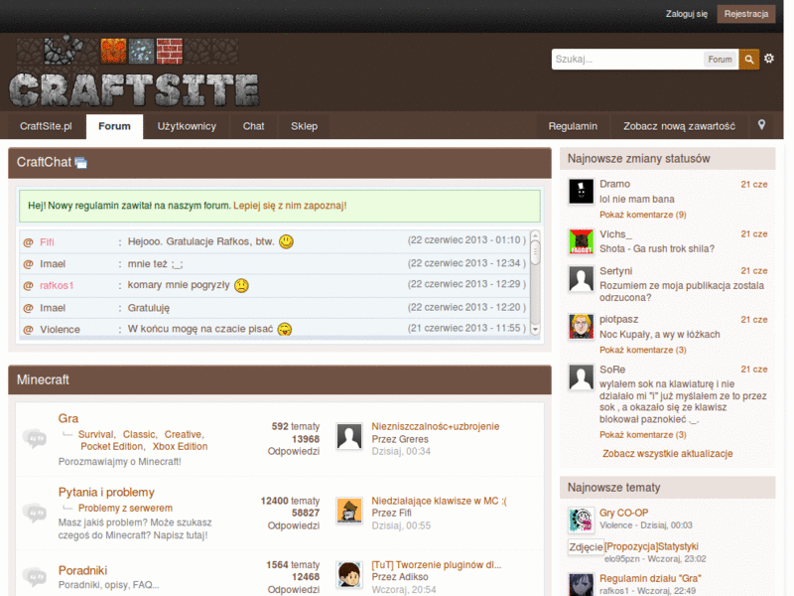The height and width of the screenshot is (596, 794).
Task: Open SoRe's avatar in status updates
Action: (x=581, y=377)
